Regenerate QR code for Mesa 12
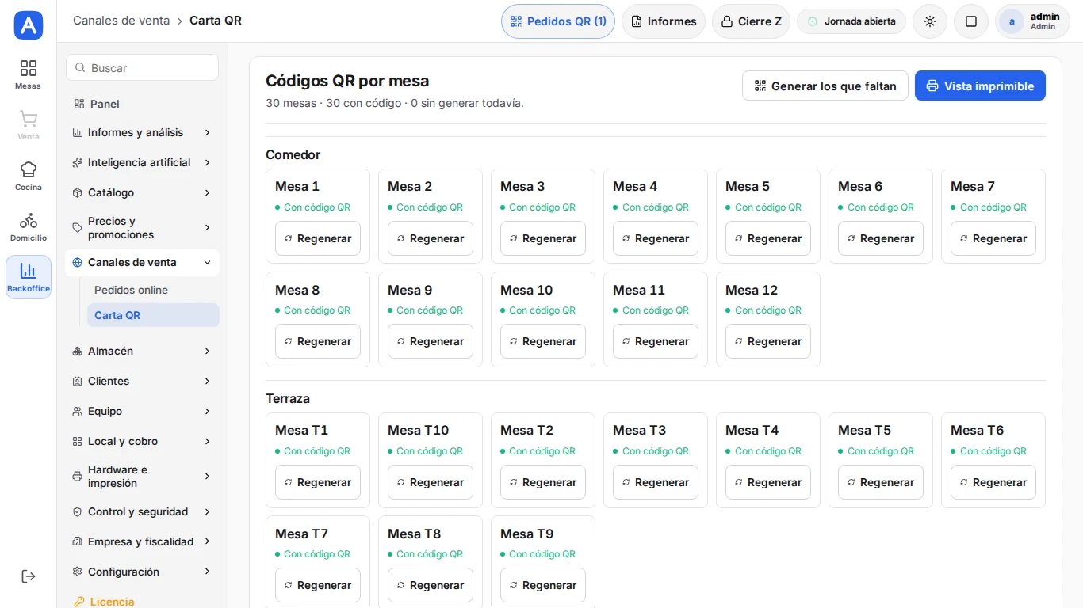Screen dimensions: 1083x608 pos(768,341)
